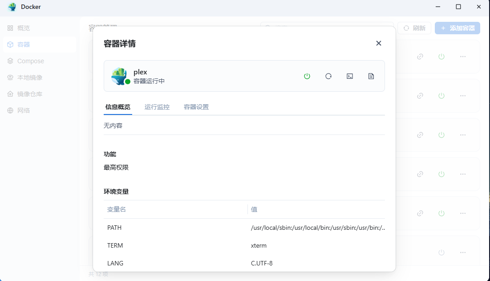Go to 概览 in the sidebar
Image resolution: width=490 pixels, height=281 pixels.
coord(24,28)
